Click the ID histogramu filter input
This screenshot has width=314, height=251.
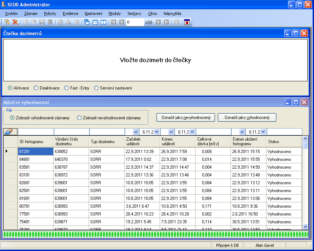pos(36,132)
